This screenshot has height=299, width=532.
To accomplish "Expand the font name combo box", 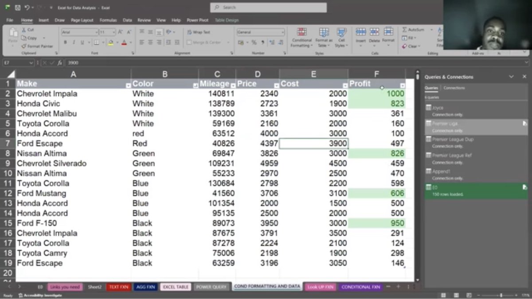I will pos(96,32).
